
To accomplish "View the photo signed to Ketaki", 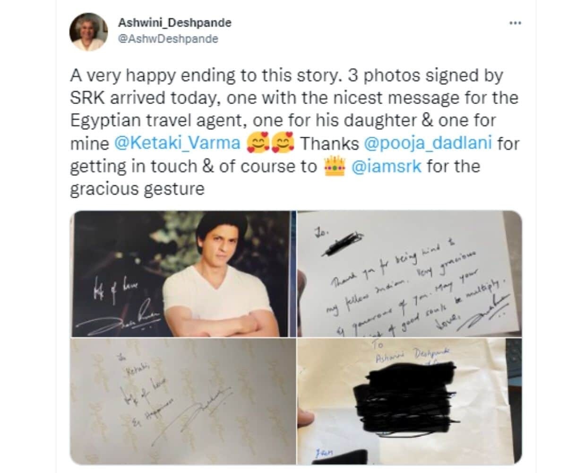I will tap(183, 402).
